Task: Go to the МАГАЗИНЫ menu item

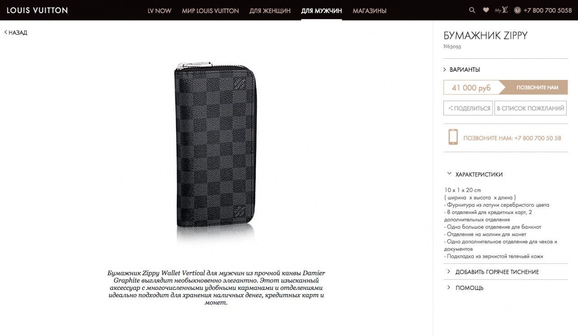Action: [369, 11]
